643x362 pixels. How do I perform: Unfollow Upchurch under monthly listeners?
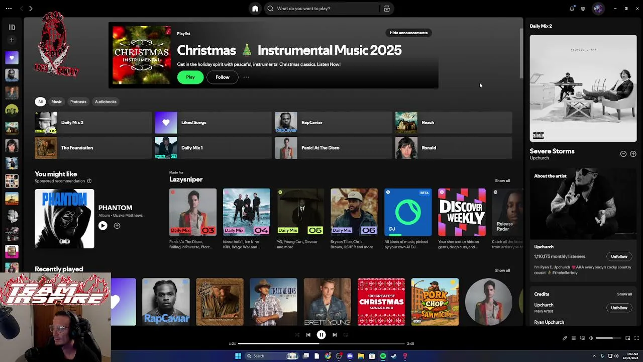tap(619, 256)
